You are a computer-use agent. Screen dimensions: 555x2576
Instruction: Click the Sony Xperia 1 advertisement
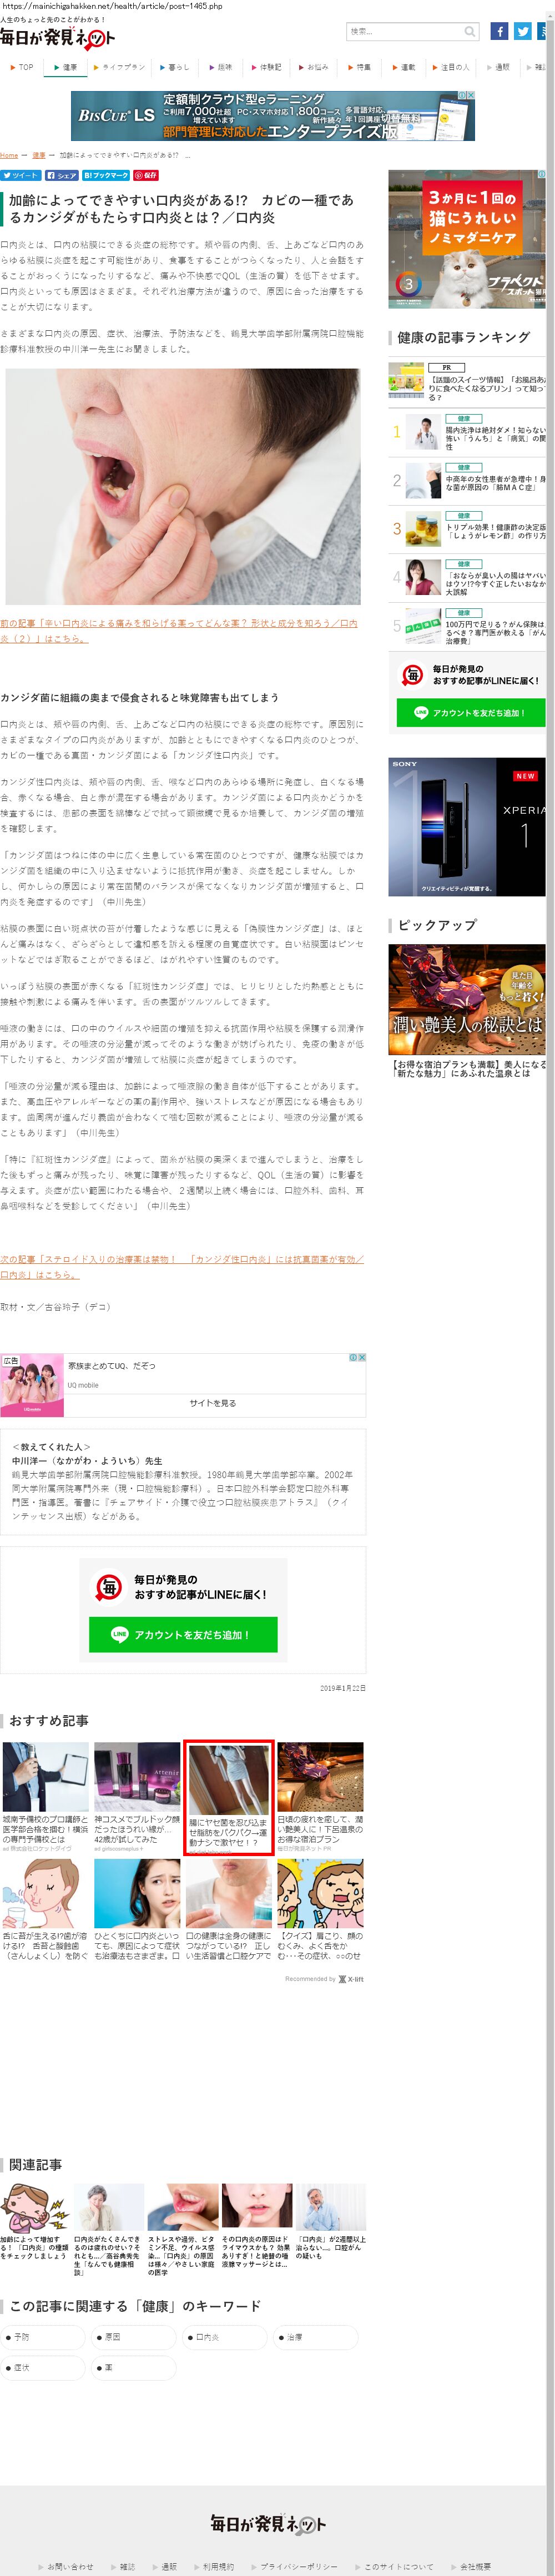point(467,826)
